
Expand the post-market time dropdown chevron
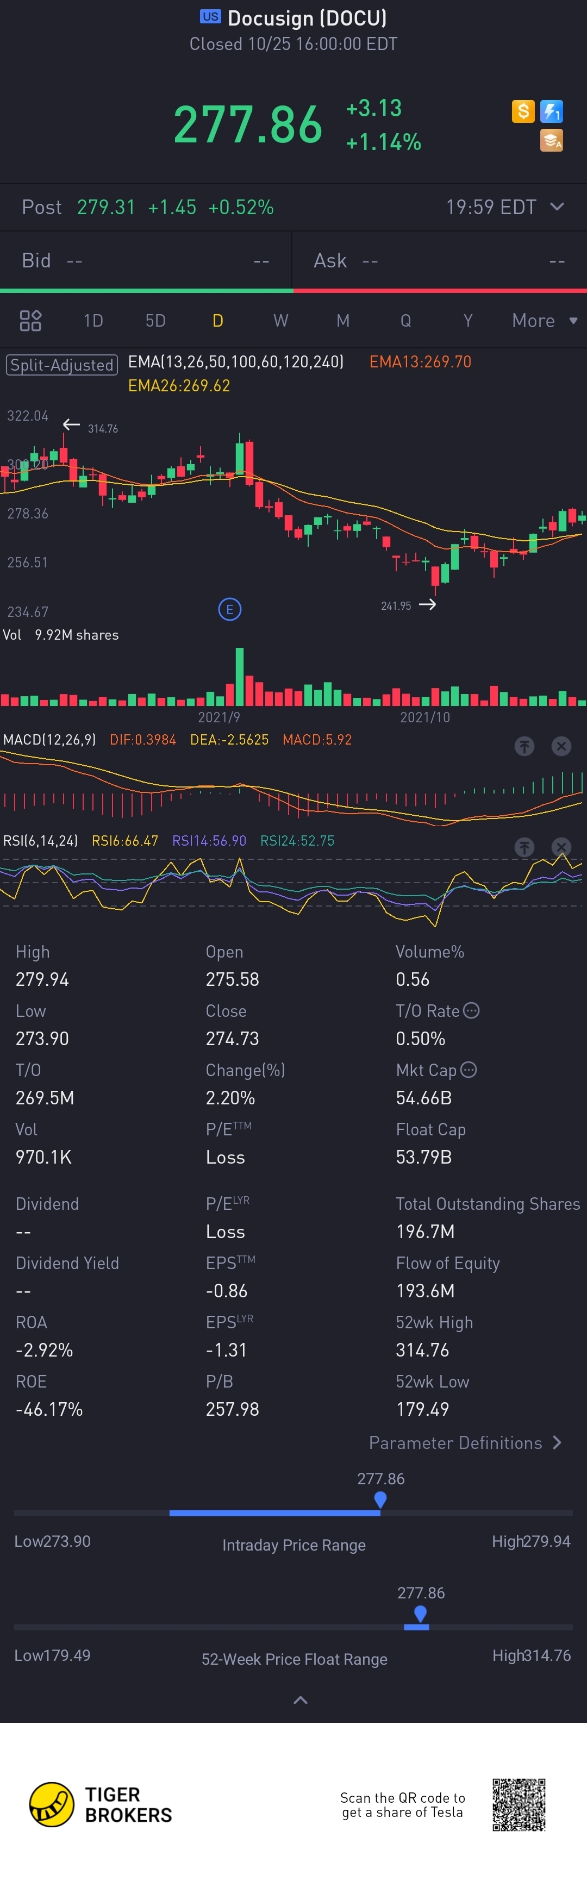557,207
